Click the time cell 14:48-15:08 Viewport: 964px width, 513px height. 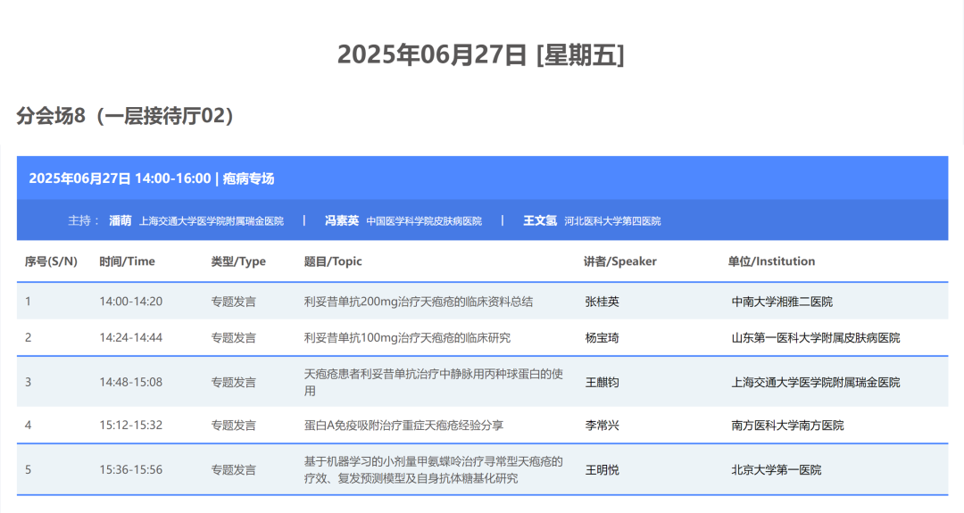pyautogui.click(x=131, y=382)
